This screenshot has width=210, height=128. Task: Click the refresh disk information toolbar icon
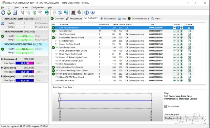coord(3,13)
